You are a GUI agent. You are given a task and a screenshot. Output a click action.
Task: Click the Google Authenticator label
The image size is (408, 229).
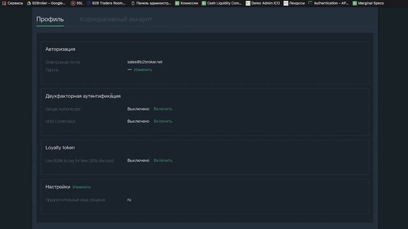click(x=63, y=109)
